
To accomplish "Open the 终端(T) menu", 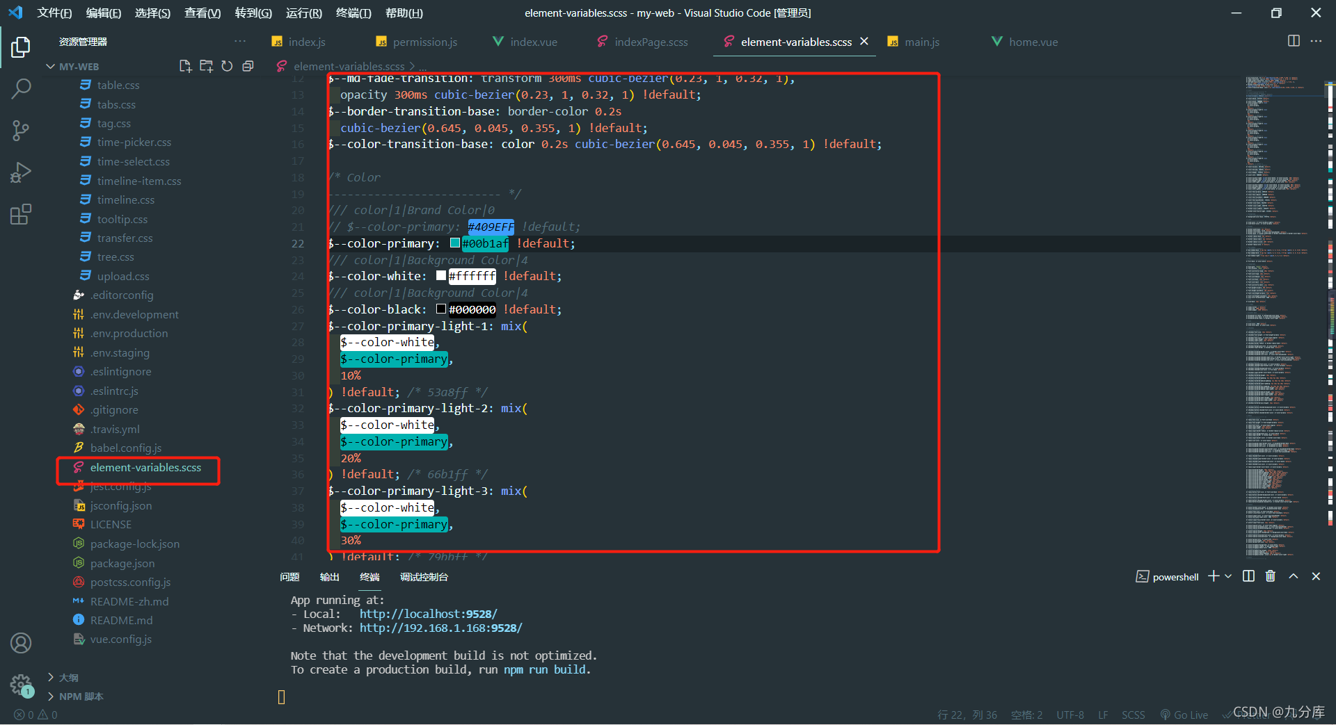I will tap(353, 13).
